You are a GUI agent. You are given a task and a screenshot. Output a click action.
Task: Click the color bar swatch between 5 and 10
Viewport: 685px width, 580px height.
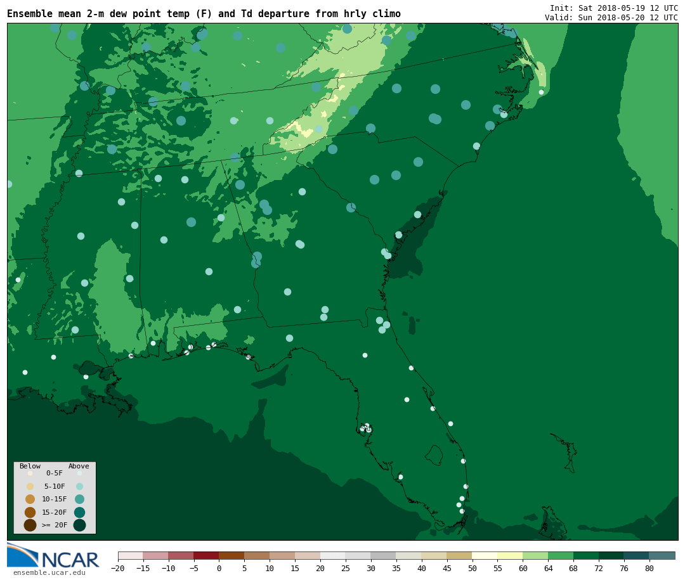click(x=258, y=555)
